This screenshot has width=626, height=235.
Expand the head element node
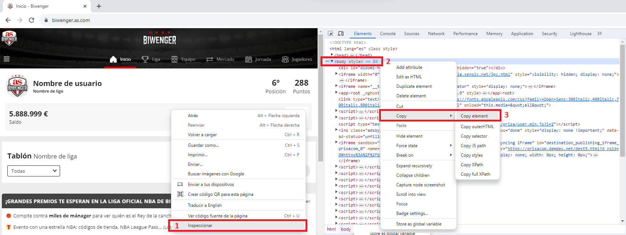point(332,55)
